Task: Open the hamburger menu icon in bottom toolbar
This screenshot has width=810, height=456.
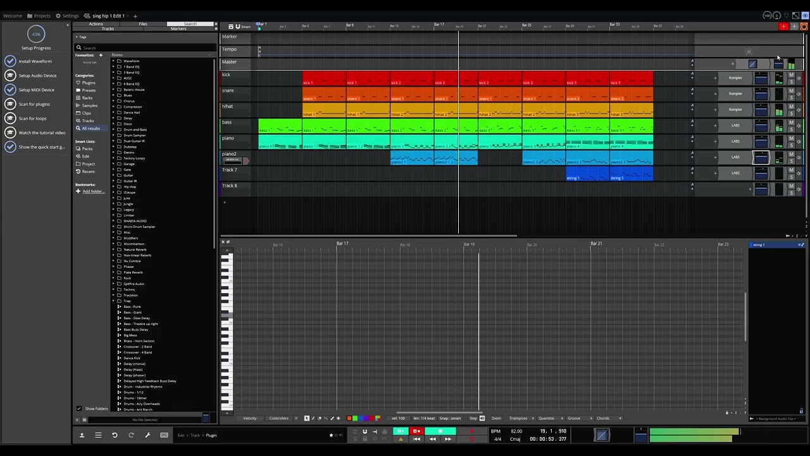Action: pyautogui.click(x=98, y=435)
